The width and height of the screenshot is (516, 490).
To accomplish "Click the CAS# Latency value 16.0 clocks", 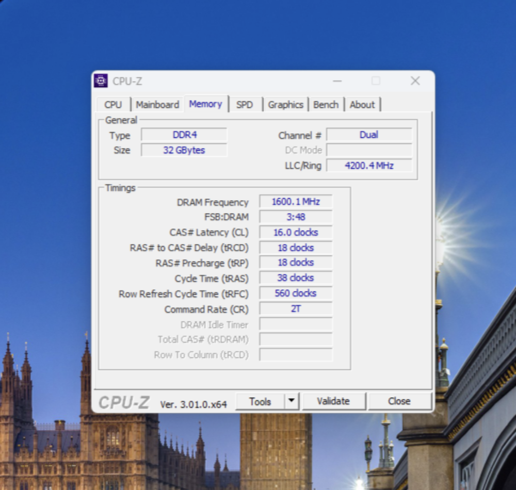I will pyautogui.click(x=296, y=233).
